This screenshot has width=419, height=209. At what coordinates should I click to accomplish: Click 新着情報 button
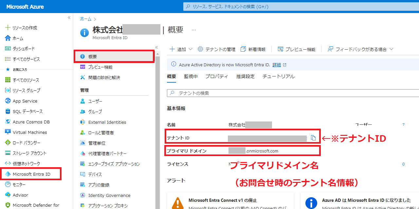pos(253,49)
